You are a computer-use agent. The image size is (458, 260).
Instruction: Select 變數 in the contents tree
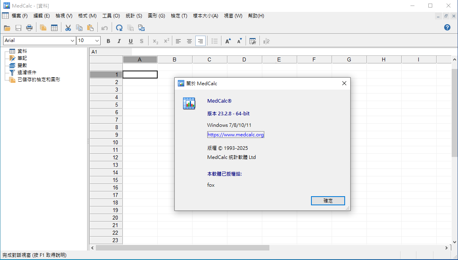click(22, 65)
